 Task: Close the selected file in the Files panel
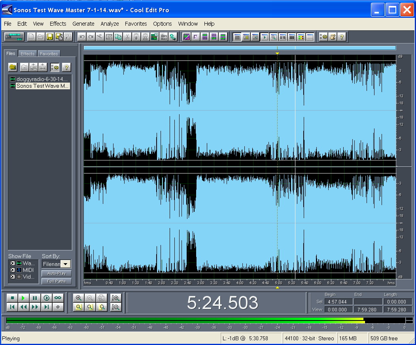pos(24,67)
